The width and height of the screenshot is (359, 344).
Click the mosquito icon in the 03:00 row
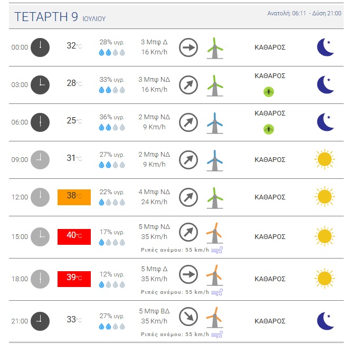[269, 92]
